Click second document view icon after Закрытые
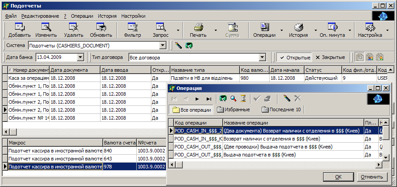Viewport: 397px width, 187px height. pos(370,57)
